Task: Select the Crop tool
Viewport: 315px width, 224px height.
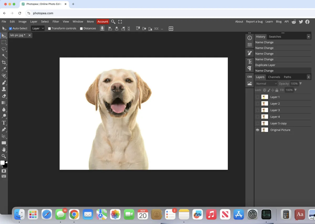Action: click(4, 62)
